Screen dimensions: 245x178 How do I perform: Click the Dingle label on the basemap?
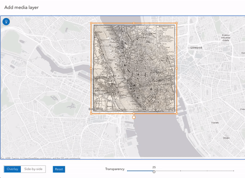click(226, 138)
